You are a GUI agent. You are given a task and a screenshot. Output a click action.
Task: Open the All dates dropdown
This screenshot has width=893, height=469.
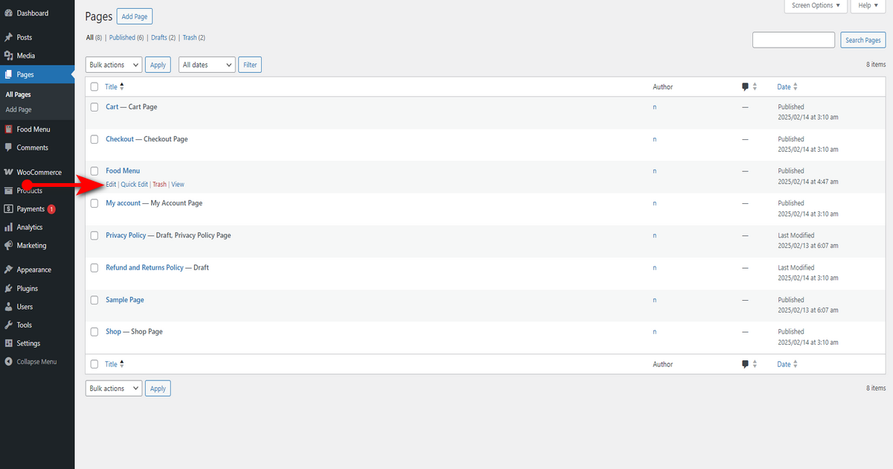click(207, 65)
